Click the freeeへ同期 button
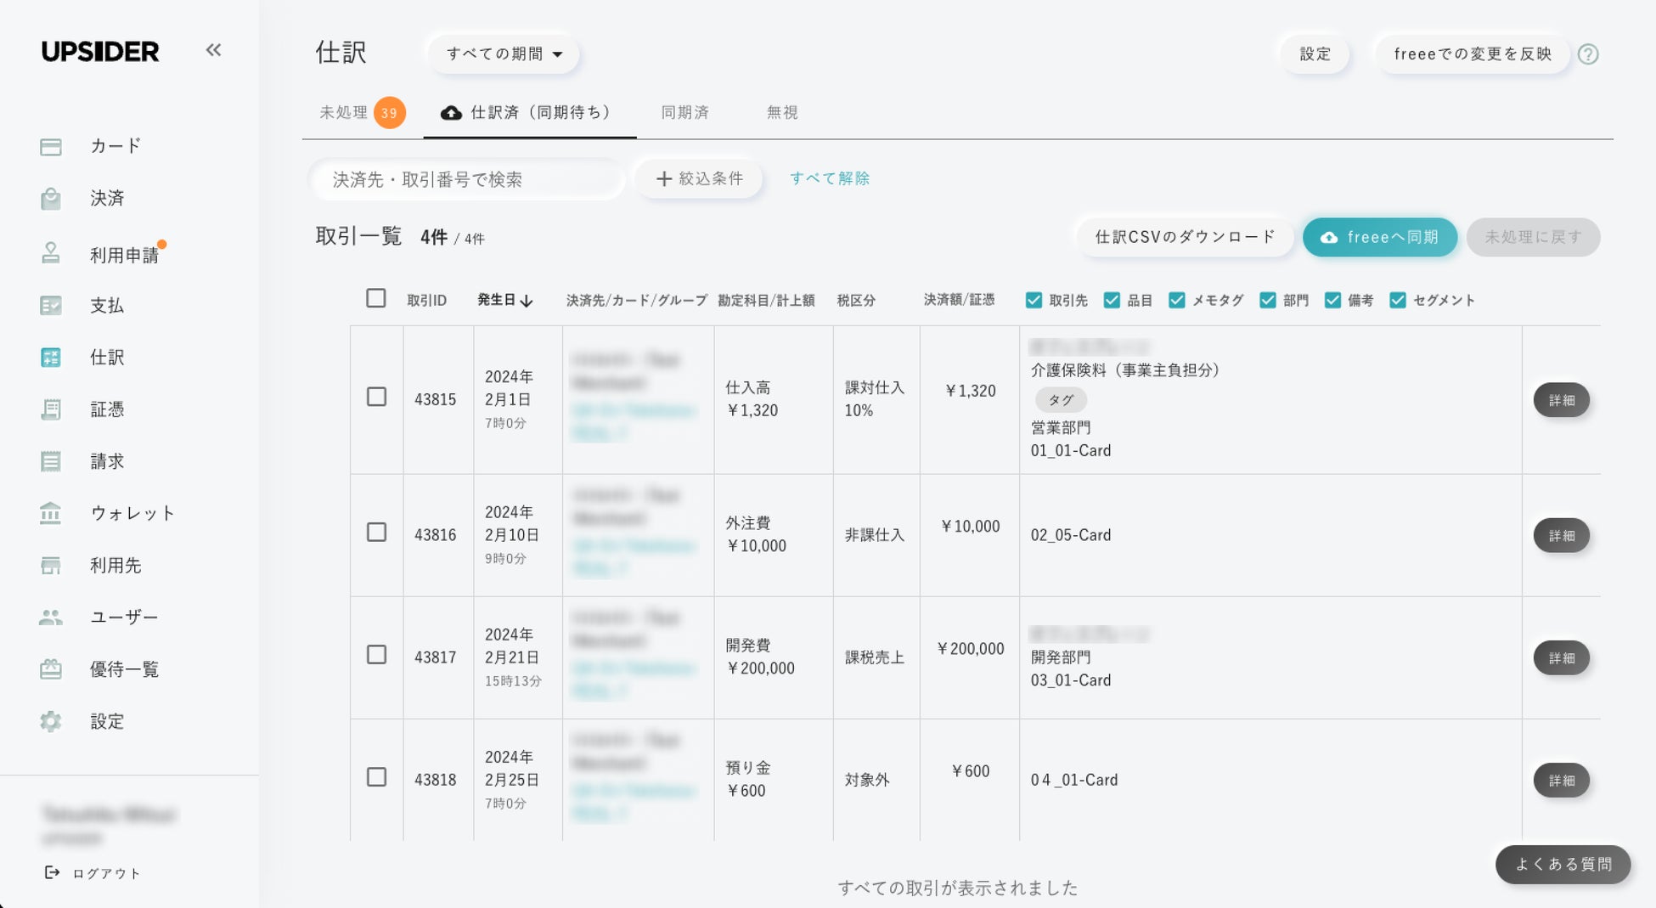Image resolution: width=1656 pixels, height=908 pixels. [1380, 237]
